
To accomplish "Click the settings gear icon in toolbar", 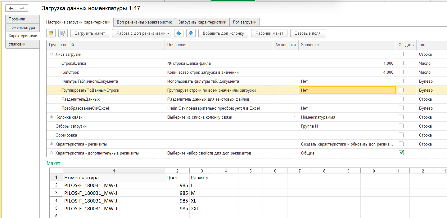I will (x=63, y=33).
